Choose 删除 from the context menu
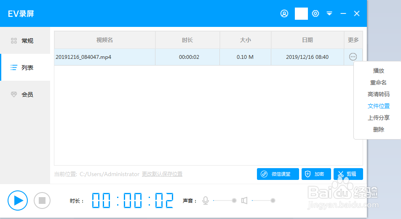 tap(379, 129)
